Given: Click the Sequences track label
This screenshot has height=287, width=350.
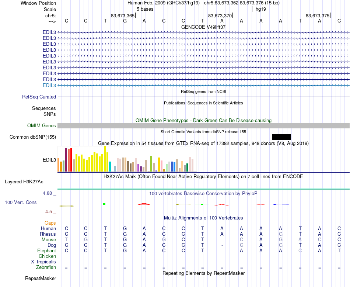Looking at the screenshot, I should pos(44,108).
